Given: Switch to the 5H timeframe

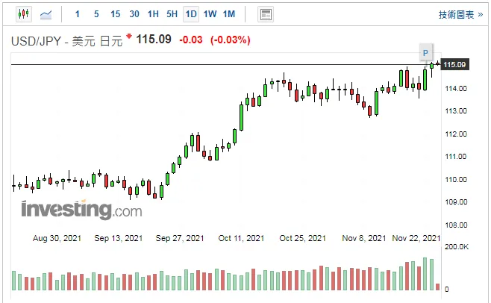Looking at the screenshot, I should coord(172,14).
